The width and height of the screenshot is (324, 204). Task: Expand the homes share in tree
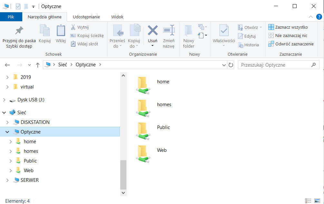point(11,151)
